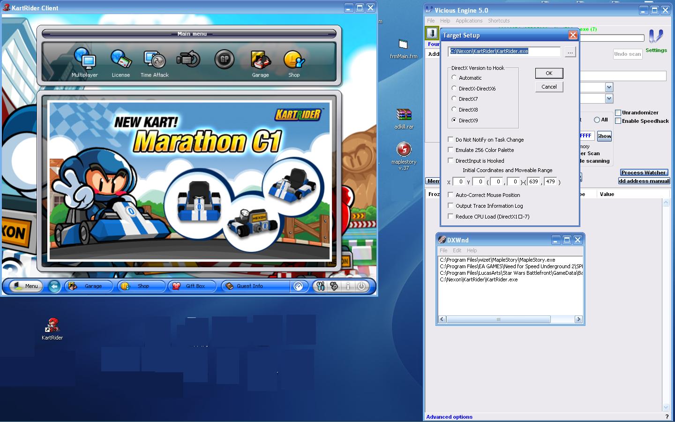The image size is (675, 422).
Task: Click the blue back arrow in KartRider's bottom bar
Action: 54,286
